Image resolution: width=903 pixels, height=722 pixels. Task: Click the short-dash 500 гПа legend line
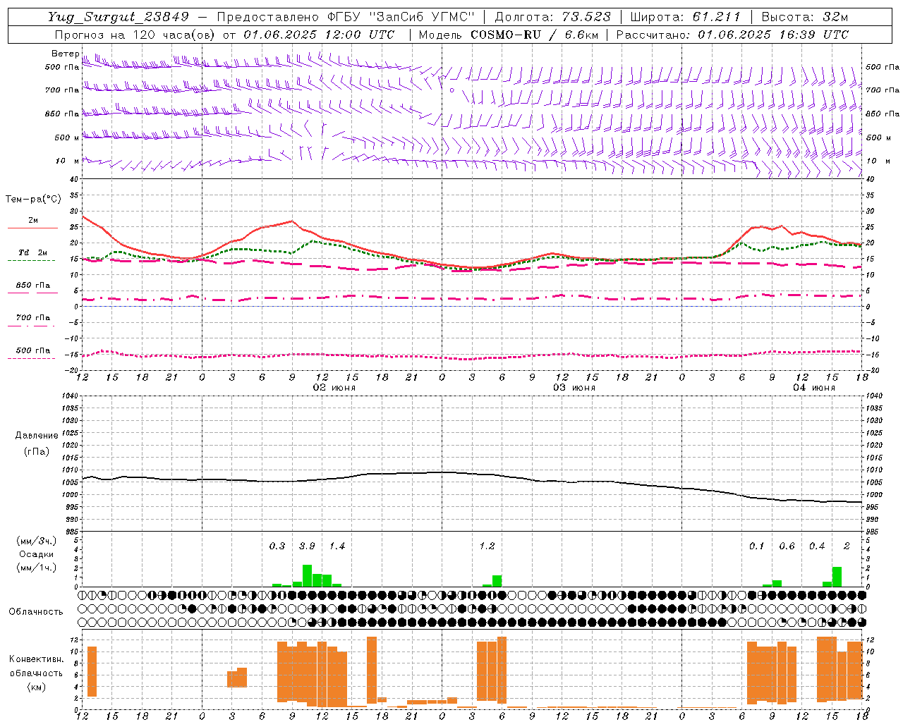pyautogui.click(x=32, y=358)
